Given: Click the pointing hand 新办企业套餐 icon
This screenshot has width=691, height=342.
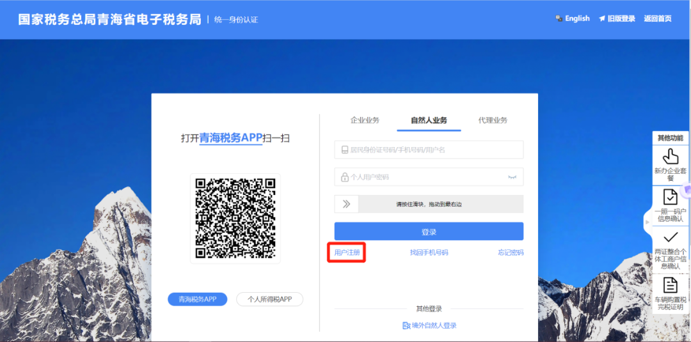Looking at the screenshot, I should (x=671, y=157).
